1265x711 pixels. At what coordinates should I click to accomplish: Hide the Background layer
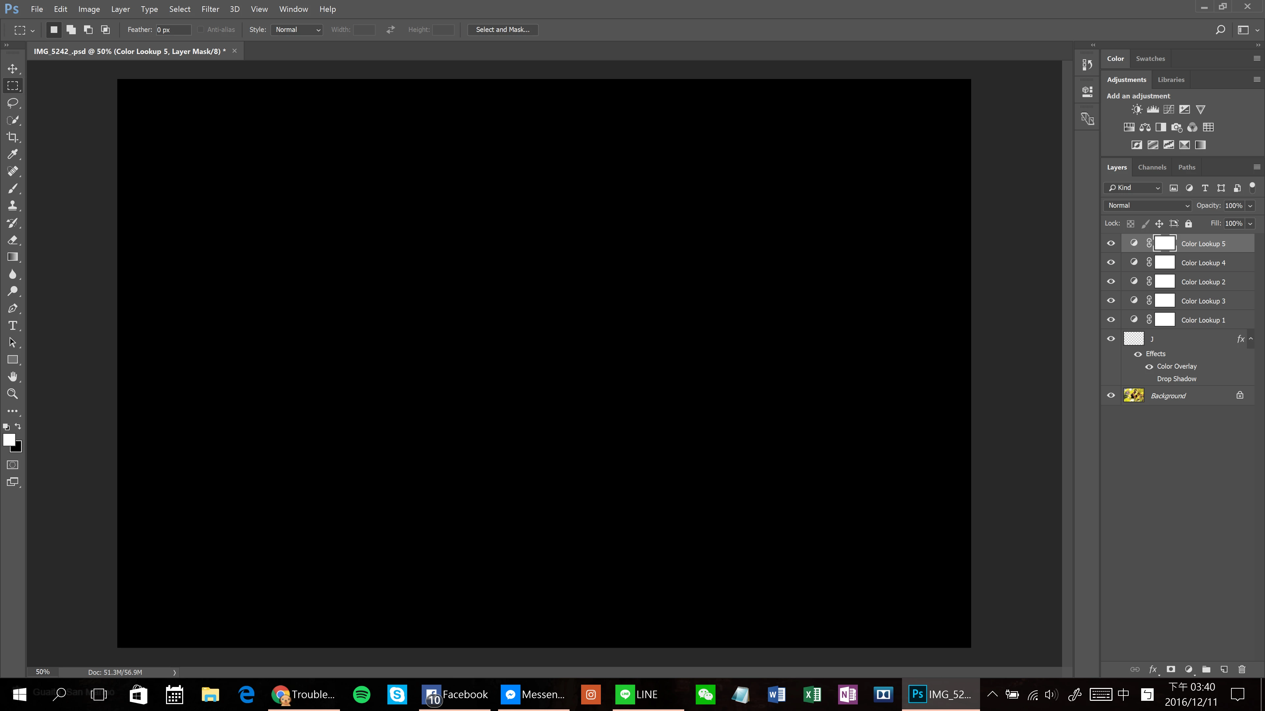point(1111,395)
